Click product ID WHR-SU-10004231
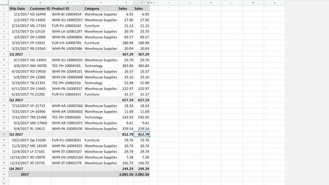 (67, 60)
